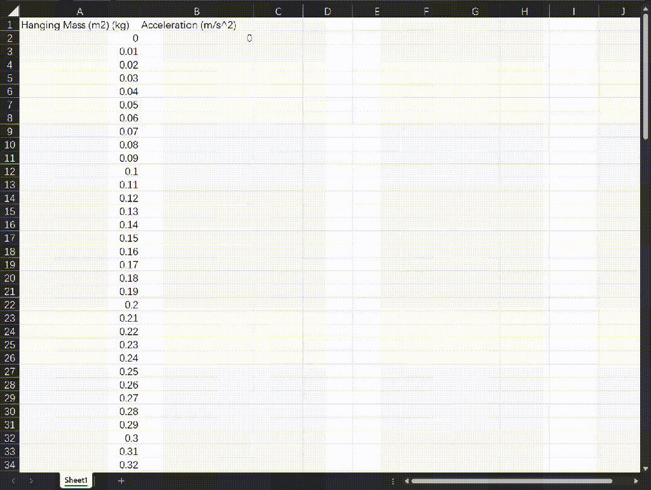Click the next sheet navigation arrow
This screenshot has width=651, height=490.
pyautogui.click(x=31, y=480)
